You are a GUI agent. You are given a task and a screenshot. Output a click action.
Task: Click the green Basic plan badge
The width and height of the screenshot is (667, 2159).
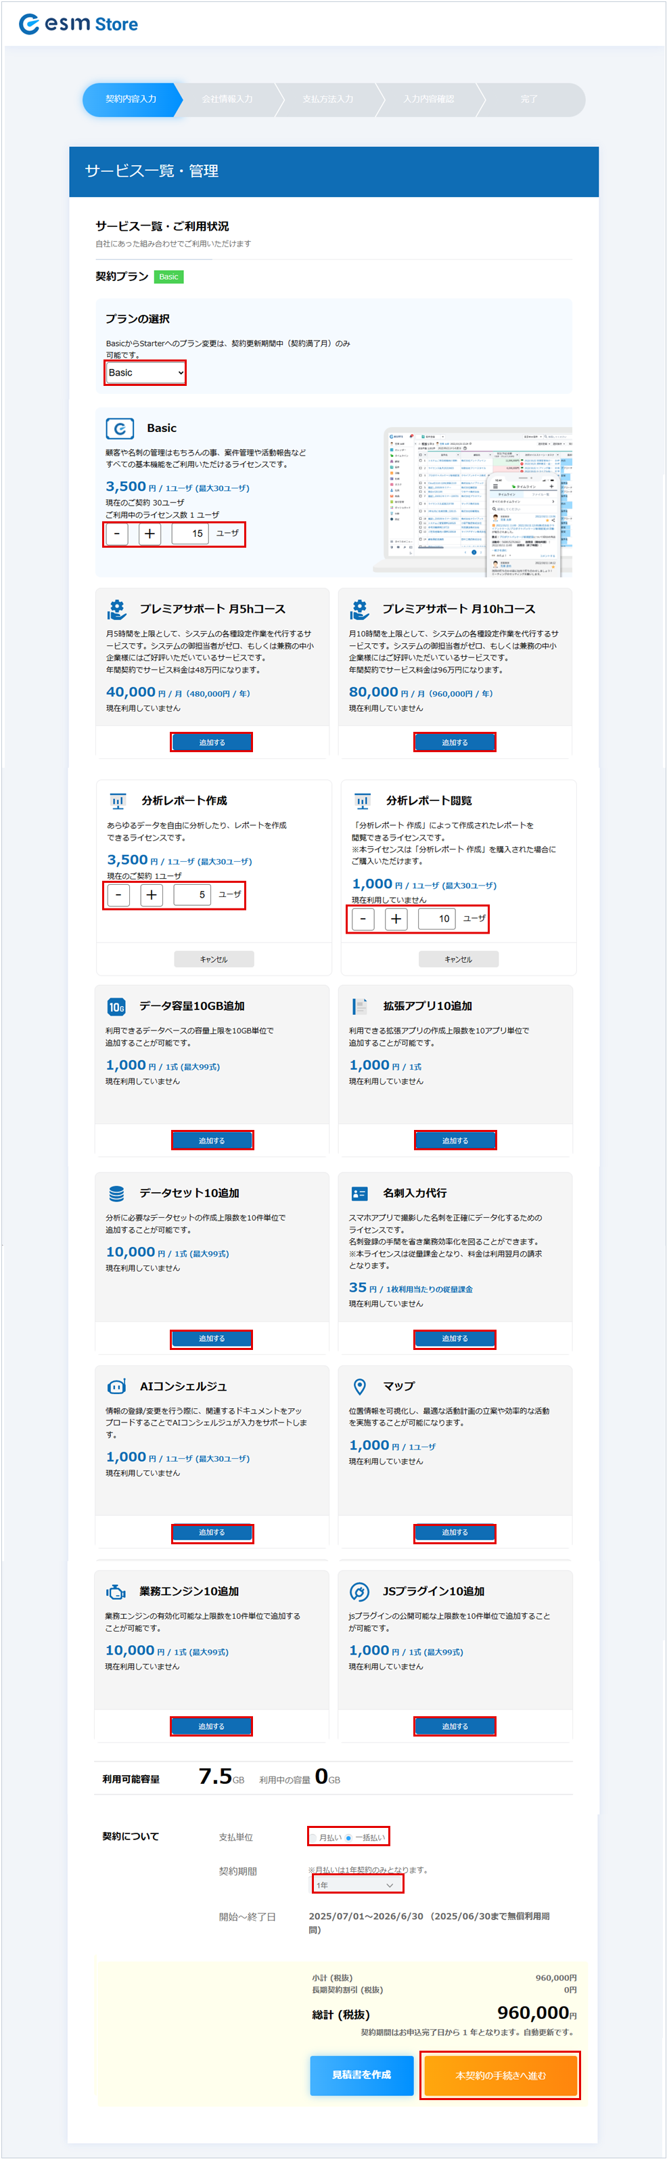[168, 278]
